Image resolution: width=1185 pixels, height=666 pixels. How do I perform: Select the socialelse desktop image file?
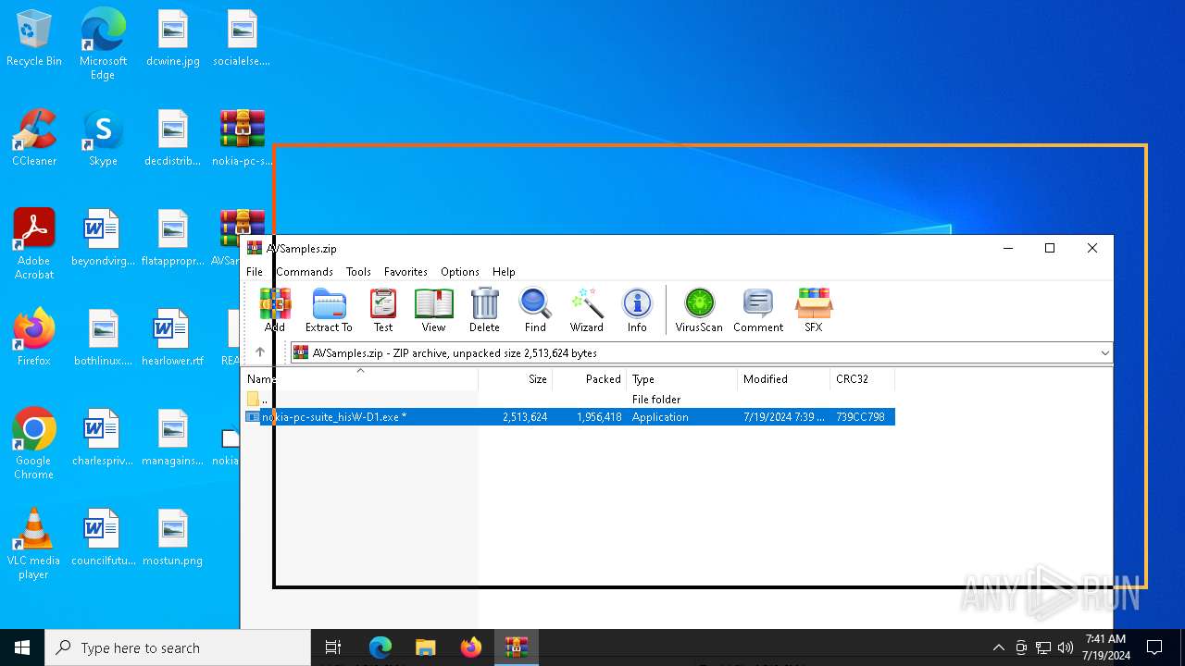click(x=242, y=39)
